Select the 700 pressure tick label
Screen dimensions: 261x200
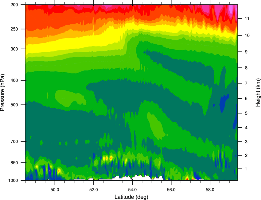[14, 142]
